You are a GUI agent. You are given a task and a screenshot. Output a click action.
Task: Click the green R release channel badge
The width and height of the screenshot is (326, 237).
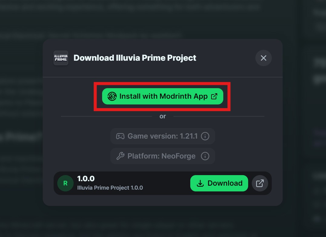pyautogui.click(x=65, y=183)
